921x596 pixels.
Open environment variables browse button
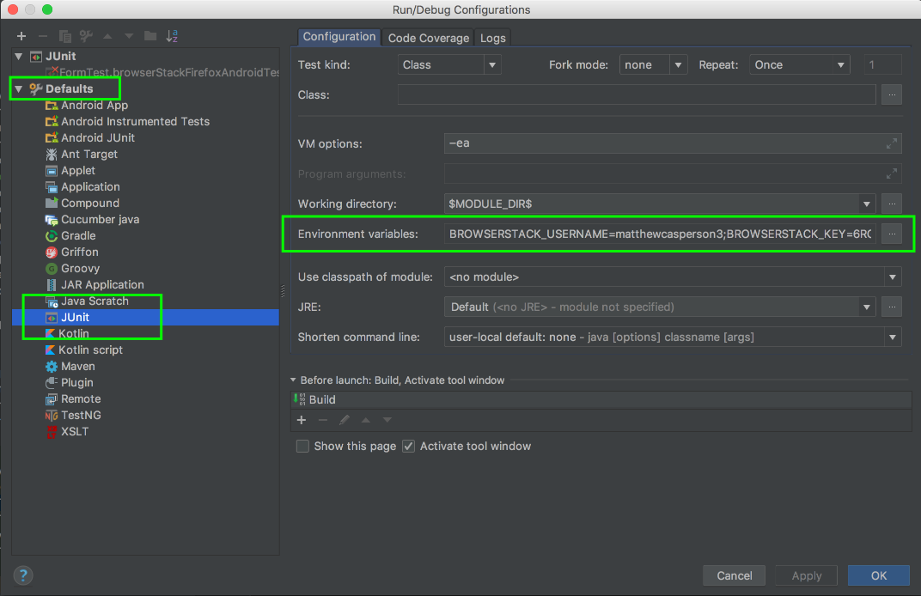pyautogui.click(x=892, y=234)
